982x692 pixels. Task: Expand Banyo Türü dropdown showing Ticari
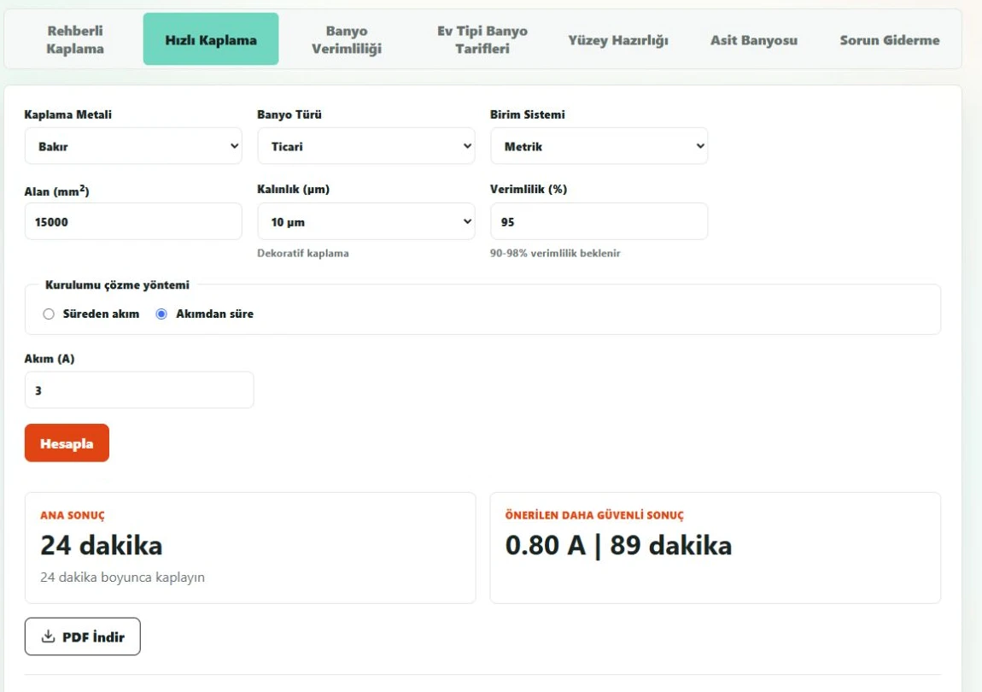coord(366,146)
